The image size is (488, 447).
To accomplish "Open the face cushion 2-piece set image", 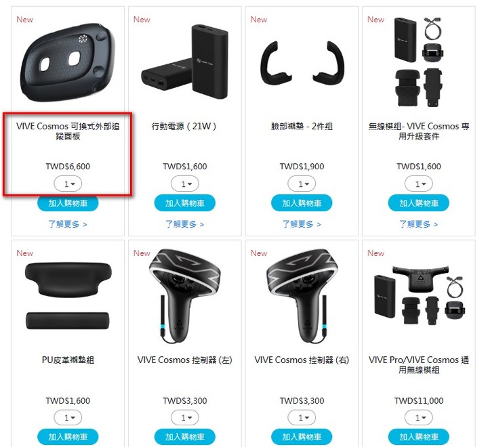I will (302, 63).
